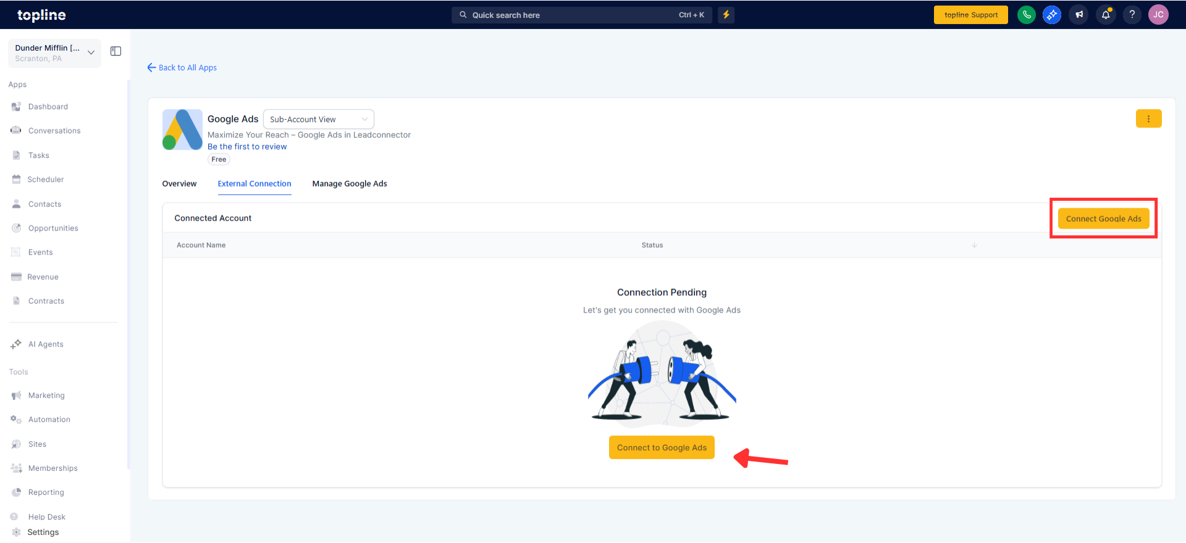Open Opportunities in the sidebar
The height and width of the screenshot is (543, 1186).
point(53,229)
